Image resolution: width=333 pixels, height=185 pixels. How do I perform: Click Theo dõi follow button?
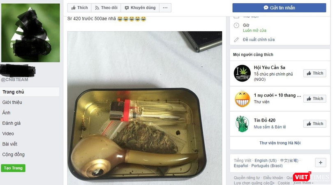point(106,8)
